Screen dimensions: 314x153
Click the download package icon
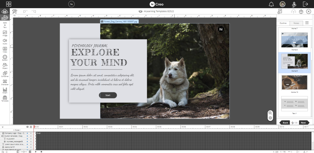point(301,11)
